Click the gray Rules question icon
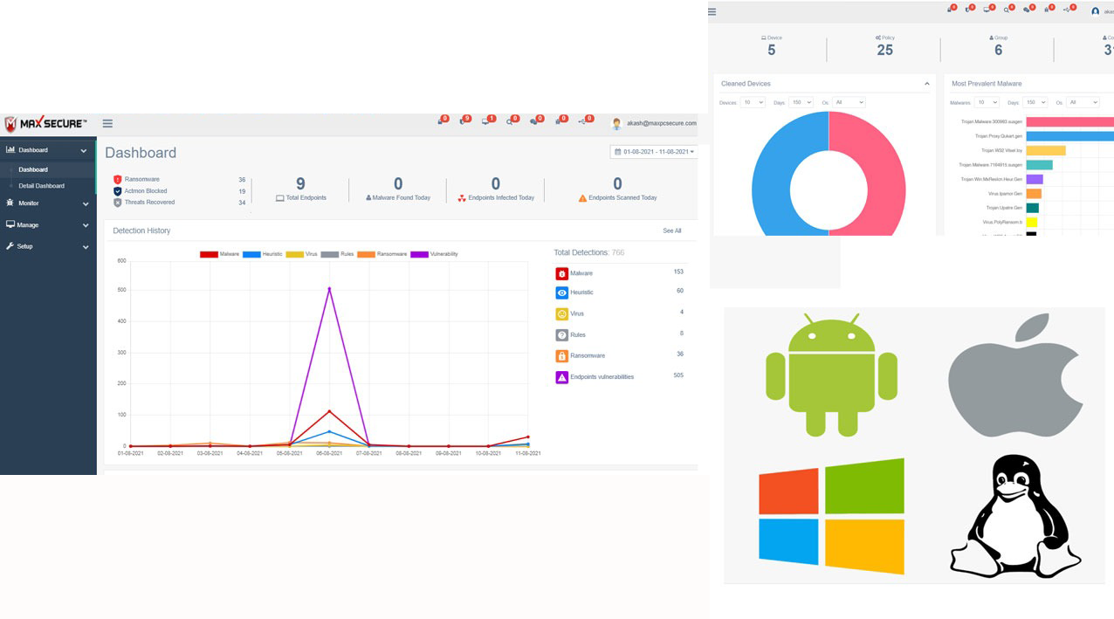Screen dimensions: 1114x619 [562, 335]
